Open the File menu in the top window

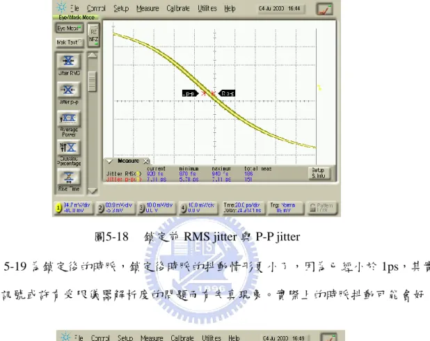(x=74, y=8)
